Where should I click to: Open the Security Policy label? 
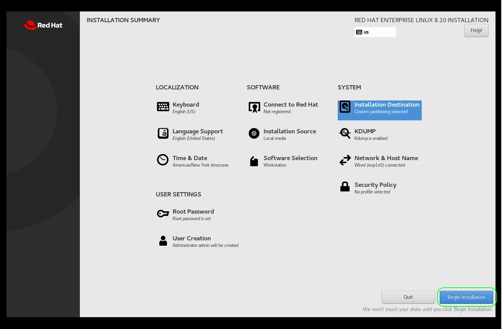point(375,185)
